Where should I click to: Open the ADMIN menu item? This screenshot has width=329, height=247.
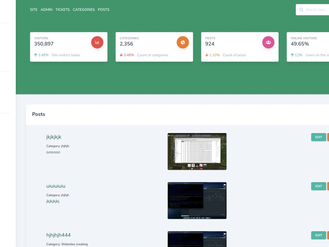coord(47,10)
